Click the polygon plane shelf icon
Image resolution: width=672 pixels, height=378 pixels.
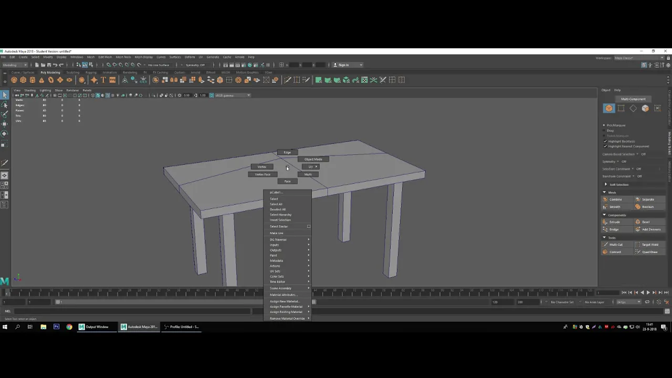click(60, 80)
